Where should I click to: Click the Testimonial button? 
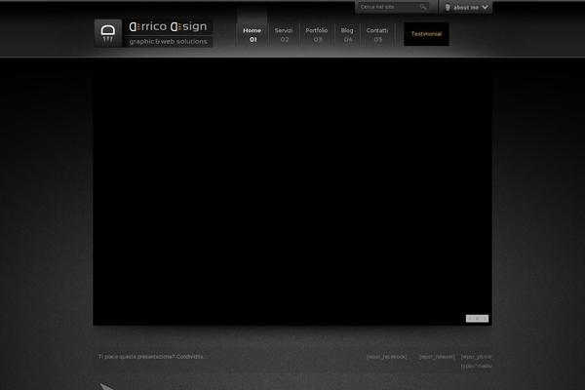426,34
